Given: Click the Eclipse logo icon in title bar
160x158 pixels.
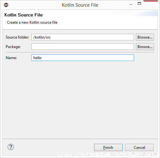Looking at the screenshot, I should (6, 5).
